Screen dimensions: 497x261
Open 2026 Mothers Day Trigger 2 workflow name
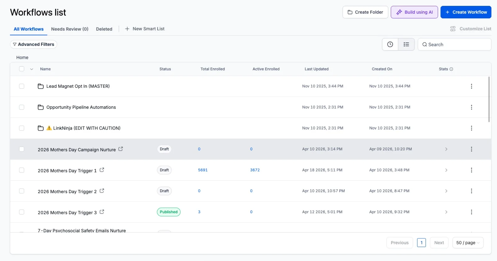[x=67, y=192]
